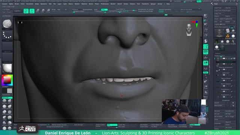This screenshot has height=135, width=240.
Task: Select the SimpleBrush S tool icon
Action: pos(228,36)
